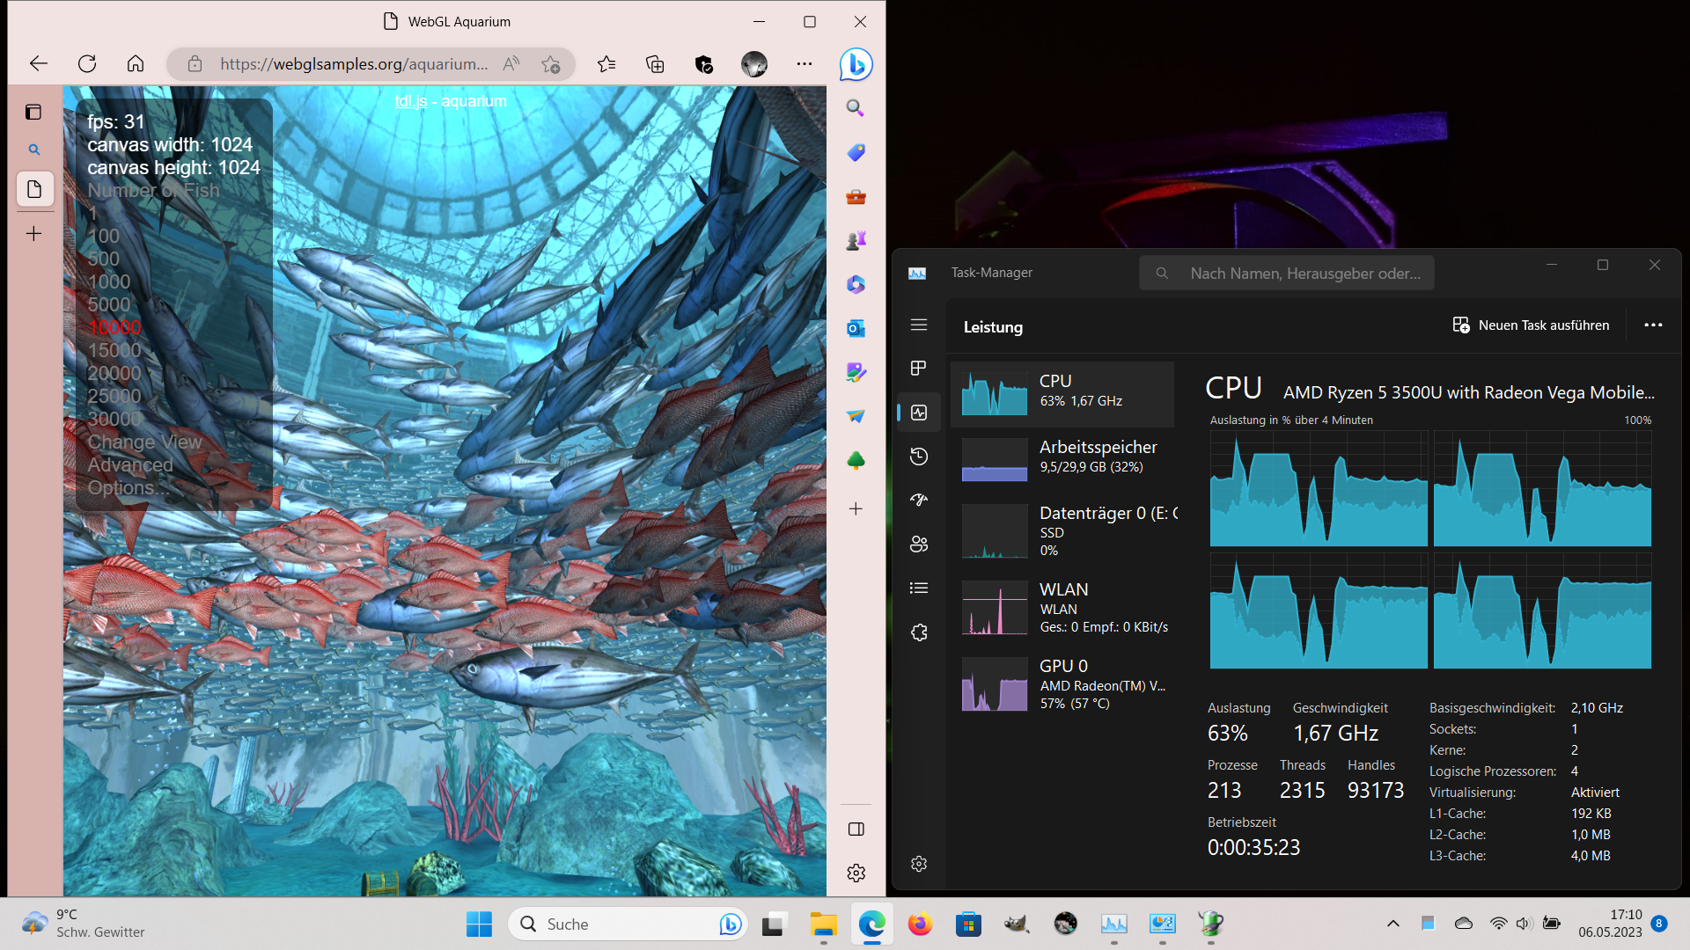Viewport: 1690px width, 950px height.
Task: Open Edge vertical tabs actions menu
Action: 33,112
